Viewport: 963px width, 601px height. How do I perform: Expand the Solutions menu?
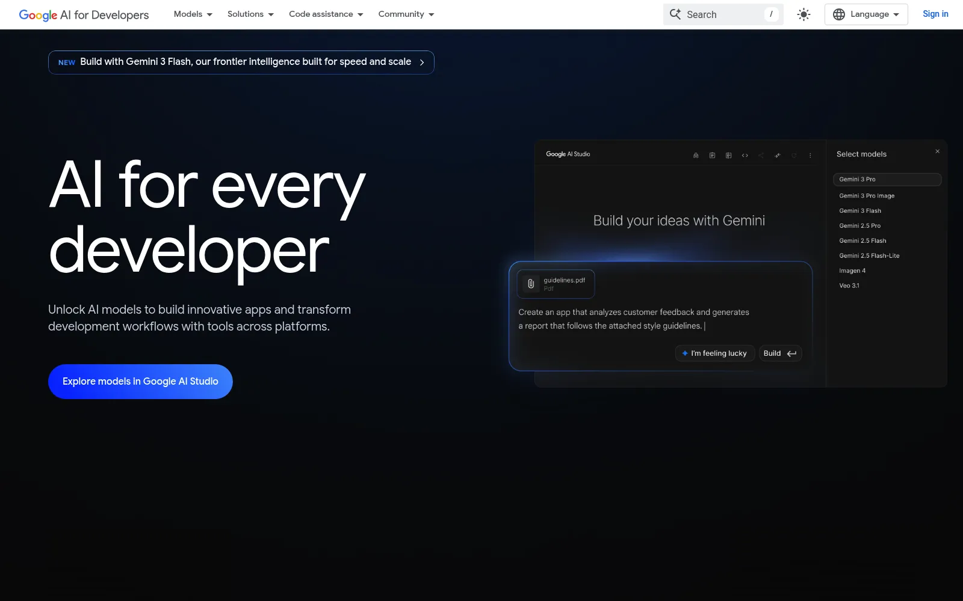pos(250,14)
